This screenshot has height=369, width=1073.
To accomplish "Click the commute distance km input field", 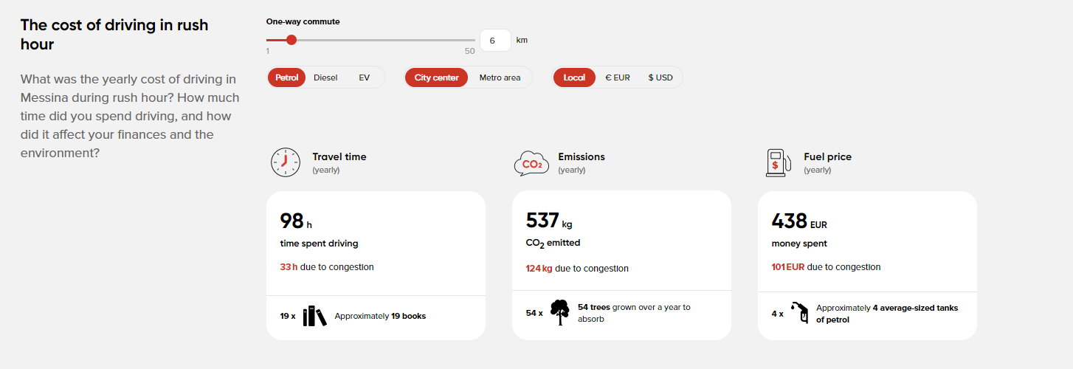I will [x=495, y=40].
